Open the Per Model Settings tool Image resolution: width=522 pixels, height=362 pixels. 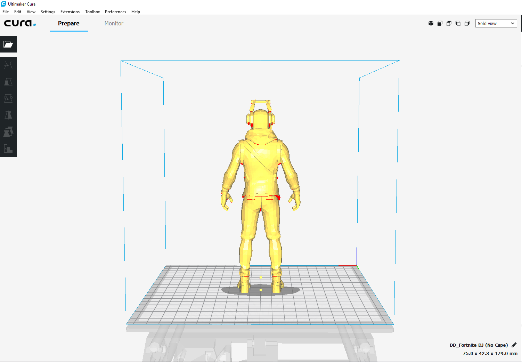8,132
